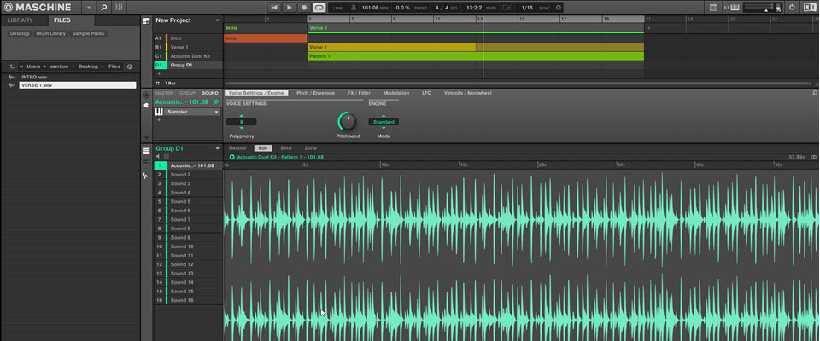Viewport: 820px width, 341px height.
Task: Open Modulation page
Action: pos(395,93)
